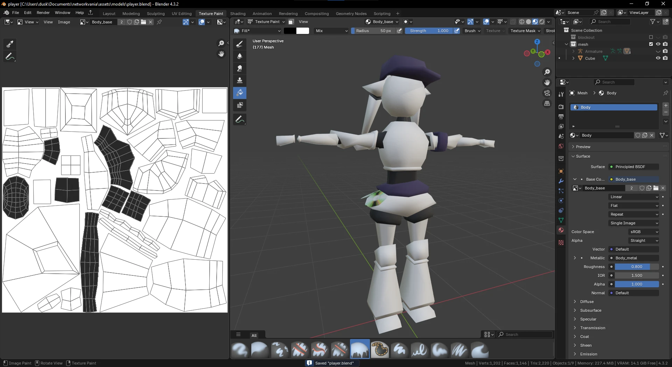This screenshot has height=367, width=672.
Task: Disable Armature rendering with camera icon
Action: 665,51
